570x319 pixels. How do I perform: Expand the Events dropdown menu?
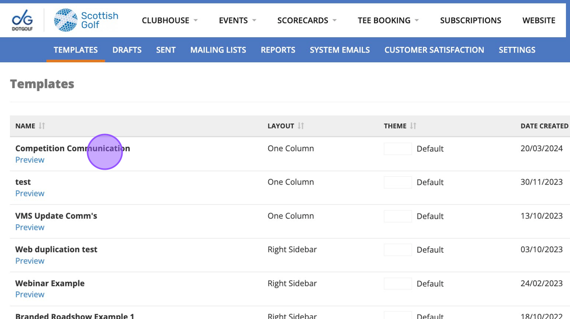point(237,20)
